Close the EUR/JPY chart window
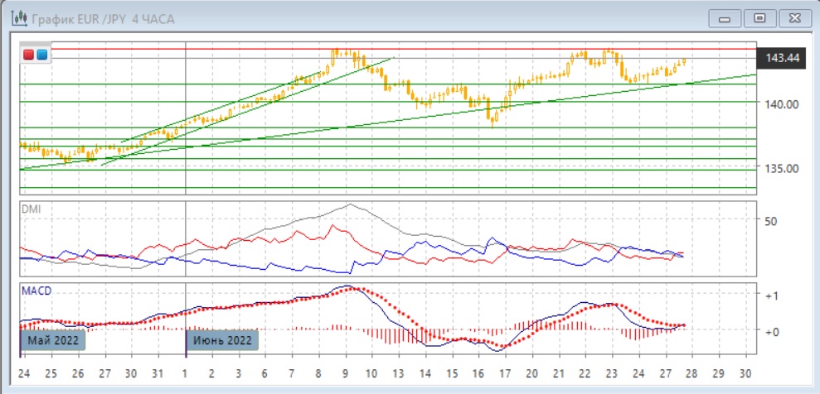The width and height of the screenshot is (820, 394). click(793, 18)
